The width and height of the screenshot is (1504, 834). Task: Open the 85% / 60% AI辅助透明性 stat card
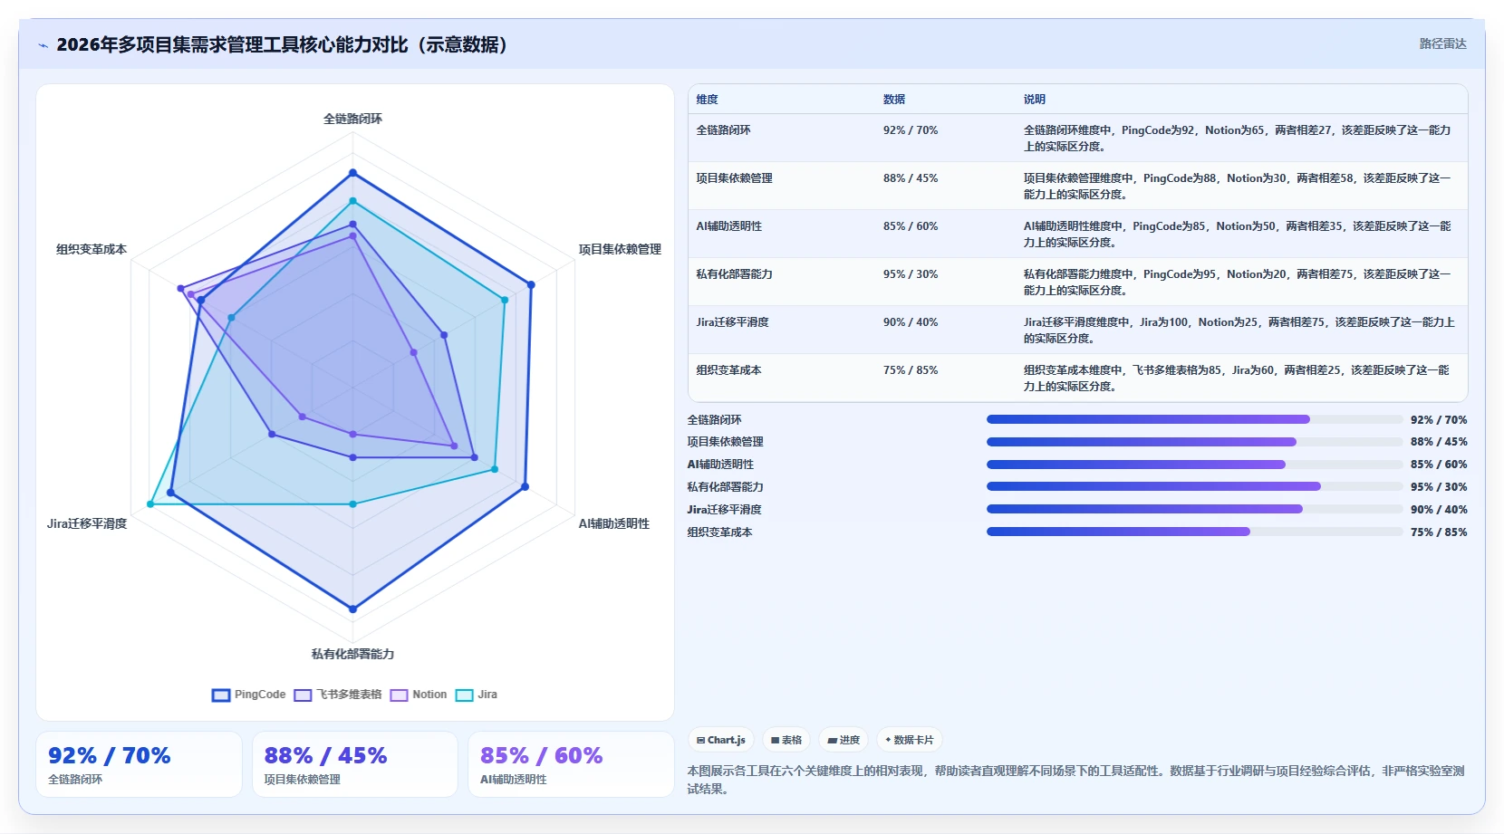point(571,764)
